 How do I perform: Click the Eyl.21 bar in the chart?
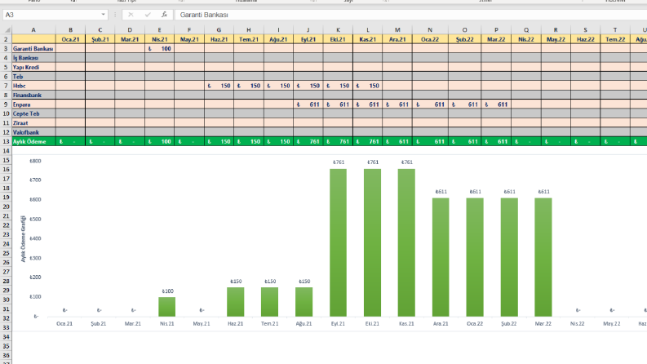(338, 242)
